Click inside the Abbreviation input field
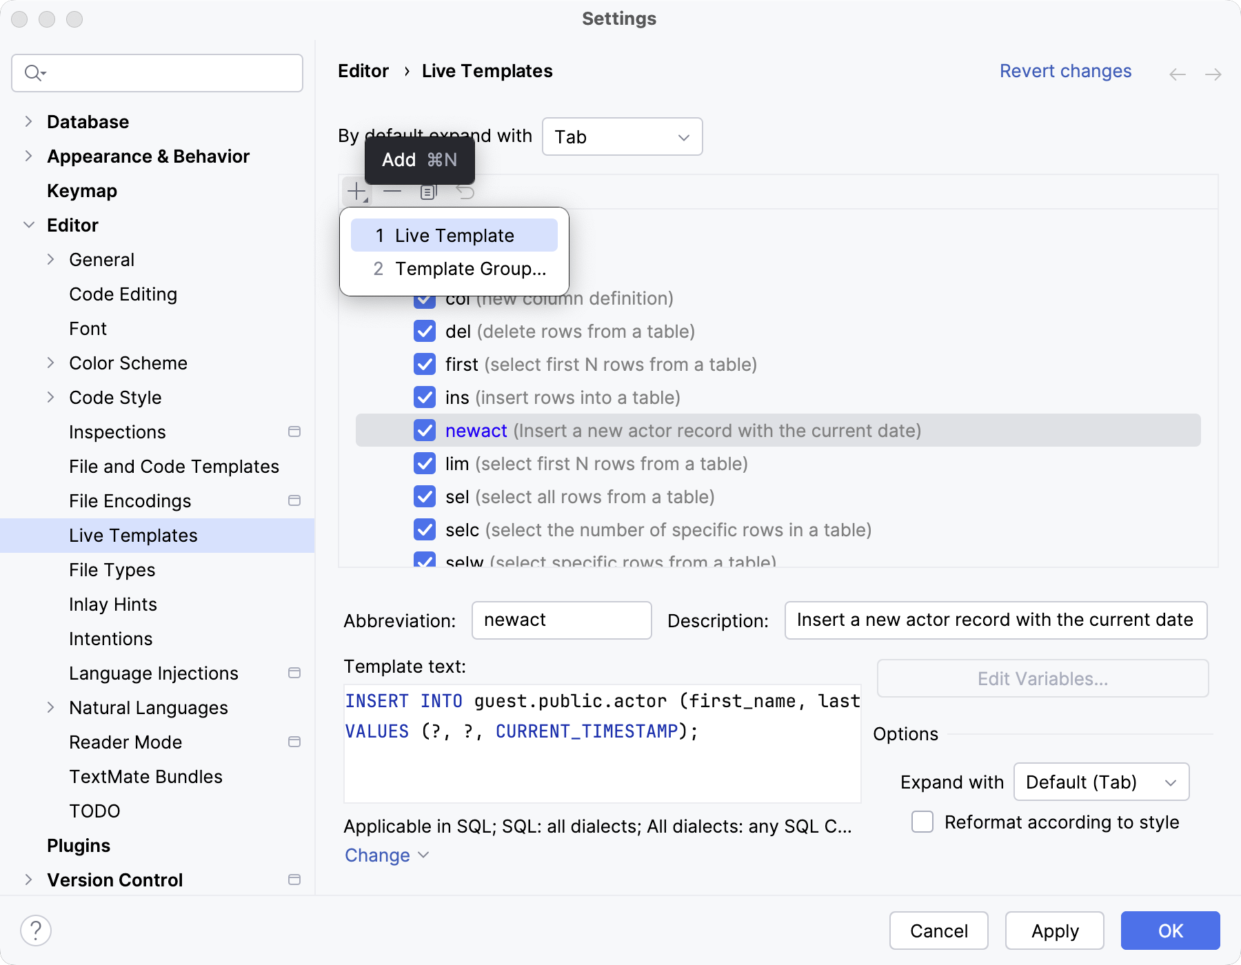This screenshot has height=965, width=1241. [561, 620]
